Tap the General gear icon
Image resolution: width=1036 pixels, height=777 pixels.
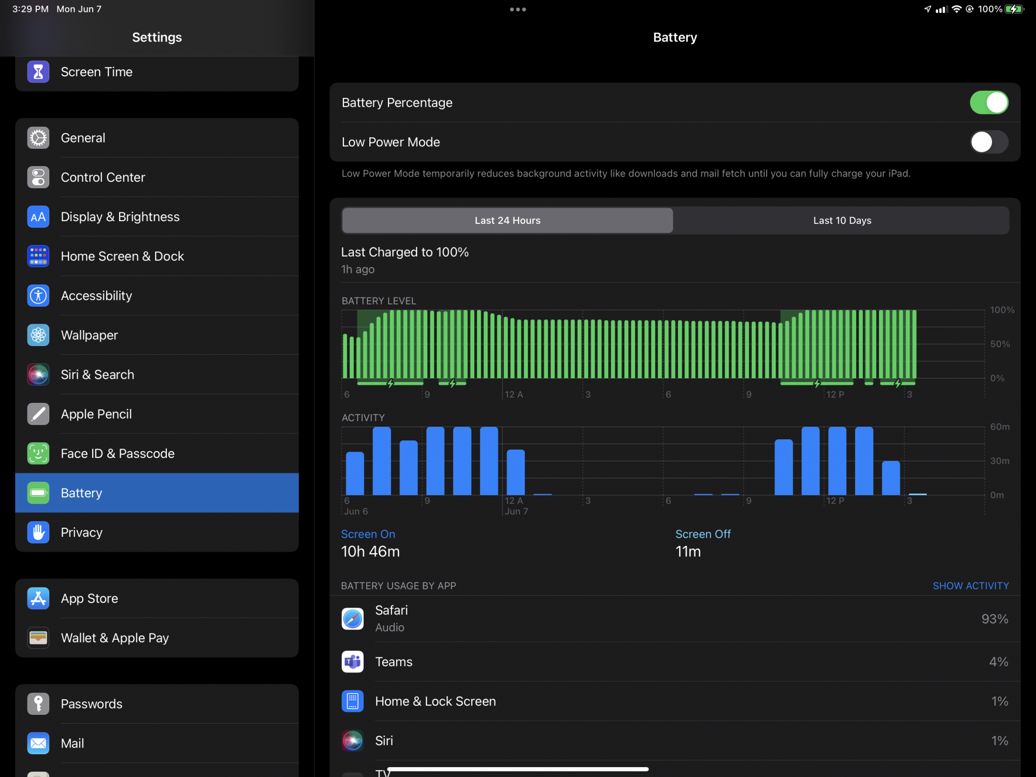pos(38,138)
